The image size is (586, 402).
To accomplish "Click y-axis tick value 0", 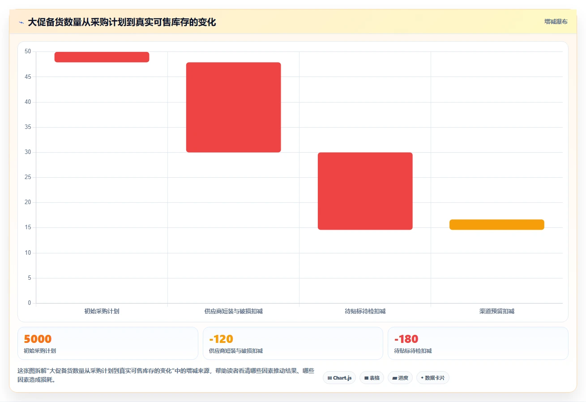I will [30, 303].
